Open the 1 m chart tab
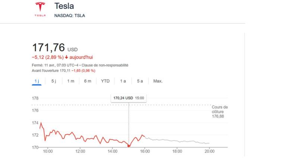 (x=70, y=81)
